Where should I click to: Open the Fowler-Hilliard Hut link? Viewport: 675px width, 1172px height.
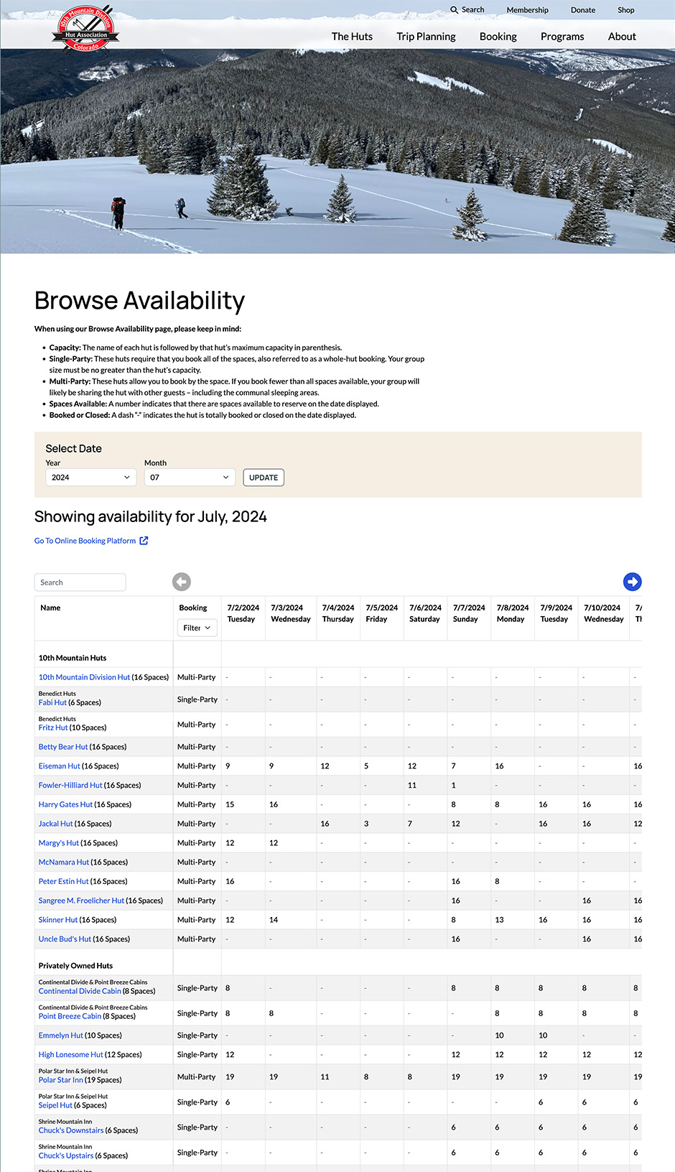(x=70, y=786)
